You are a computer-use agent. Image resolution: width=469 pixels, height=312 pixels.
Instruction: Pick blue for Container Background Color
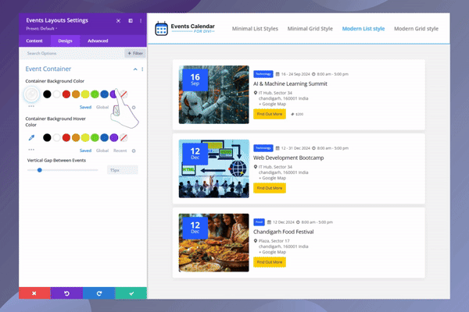tap(105, 94)
